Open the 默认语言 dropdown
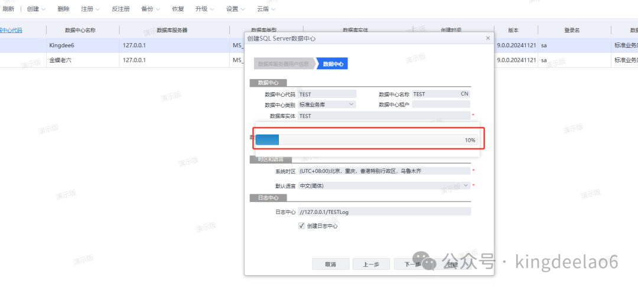638x287 pixels. [466, 185]
